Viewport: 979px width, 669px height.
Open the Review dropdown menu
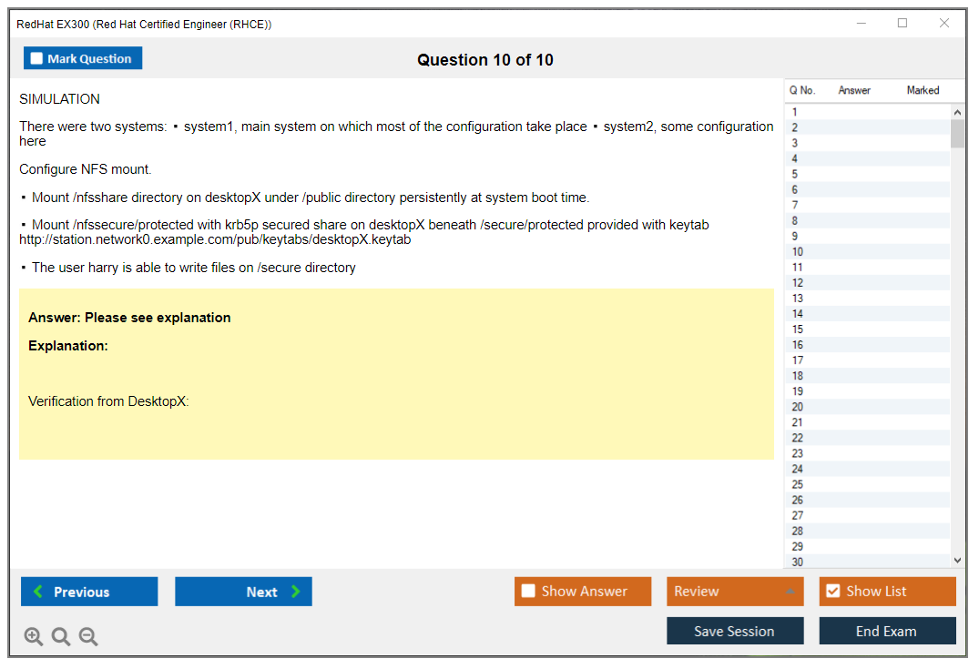tap(734, 592)
